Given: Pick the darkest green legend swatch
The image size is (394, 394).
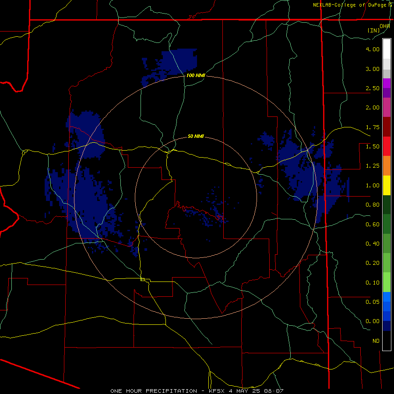Looking at the screenshot, I should tap(387, 204).
